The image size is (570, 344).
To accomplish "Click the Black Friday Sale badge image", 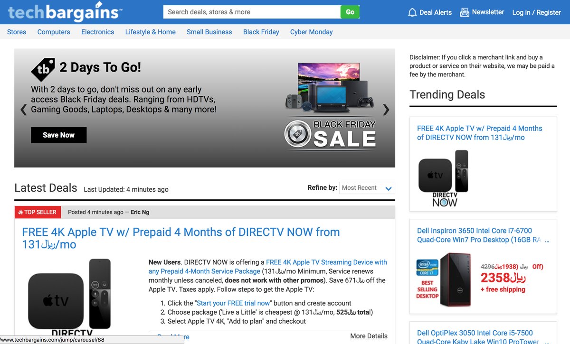I will (x=331, y=135).
